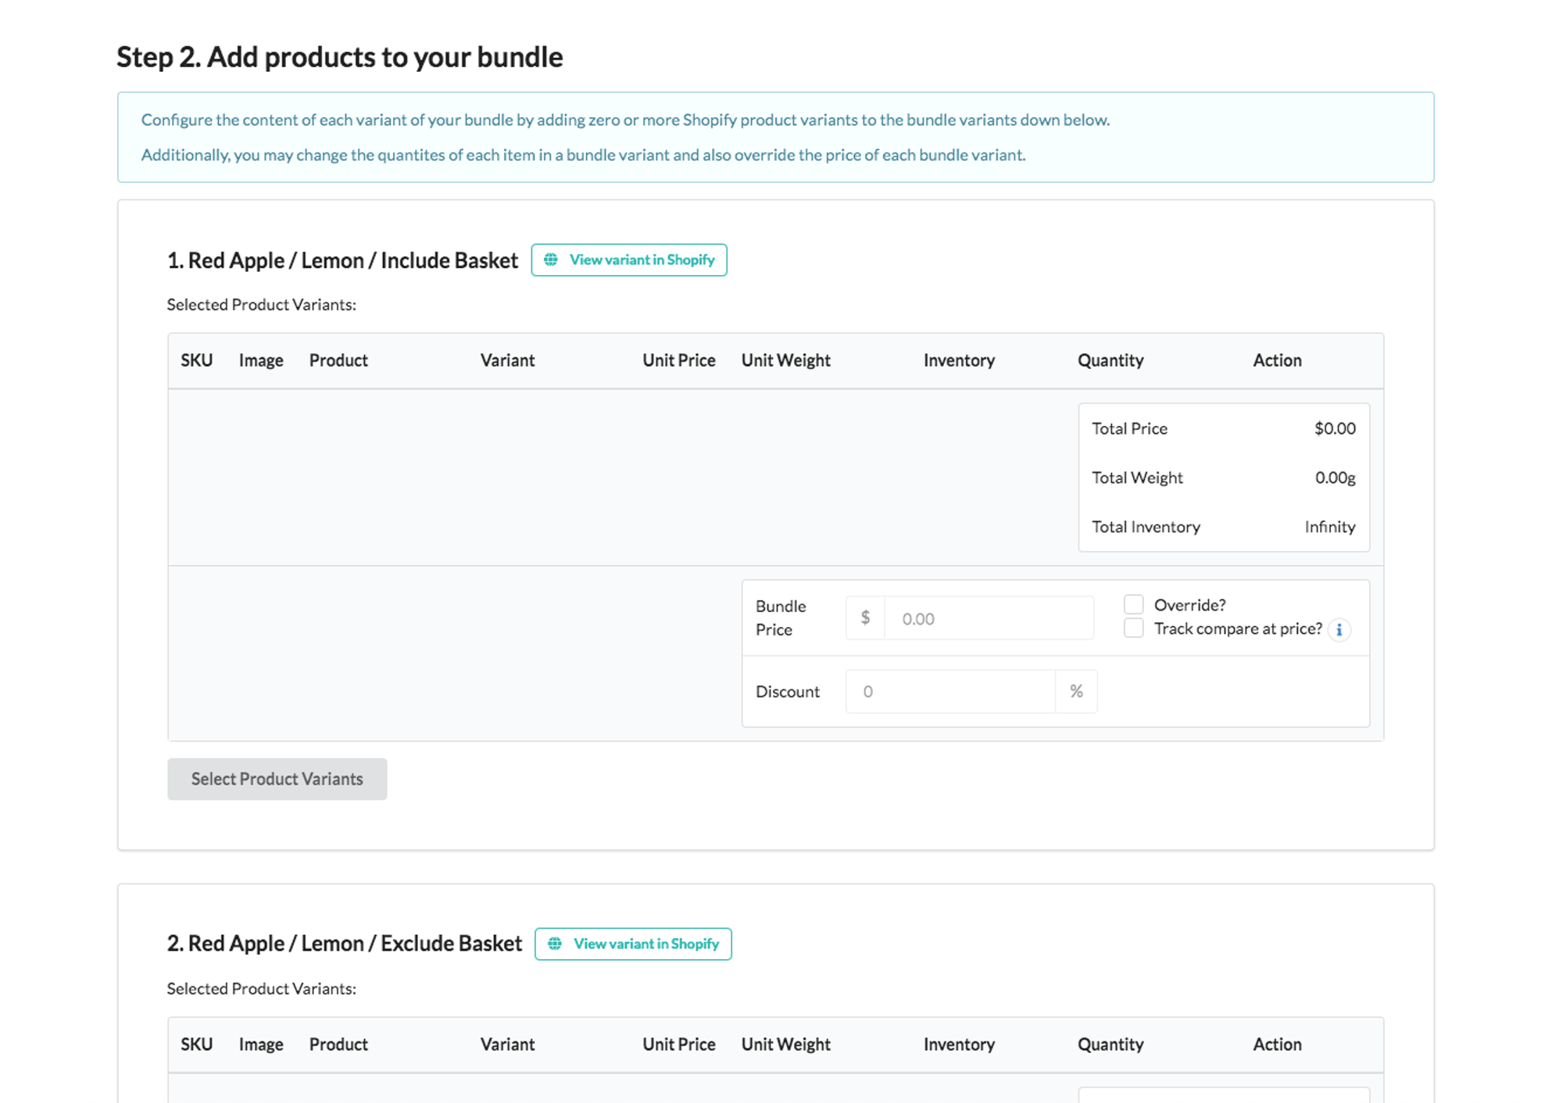Click the Image header in second table
This screenshot has width=1563, height=1103.
click(261, 1044)
